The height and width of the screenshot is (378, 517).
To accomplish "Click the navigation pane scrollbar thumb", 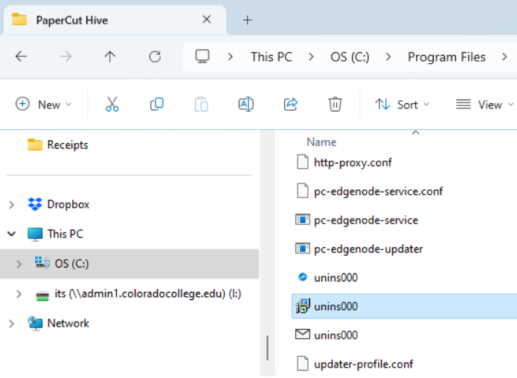I will [267, 348].
